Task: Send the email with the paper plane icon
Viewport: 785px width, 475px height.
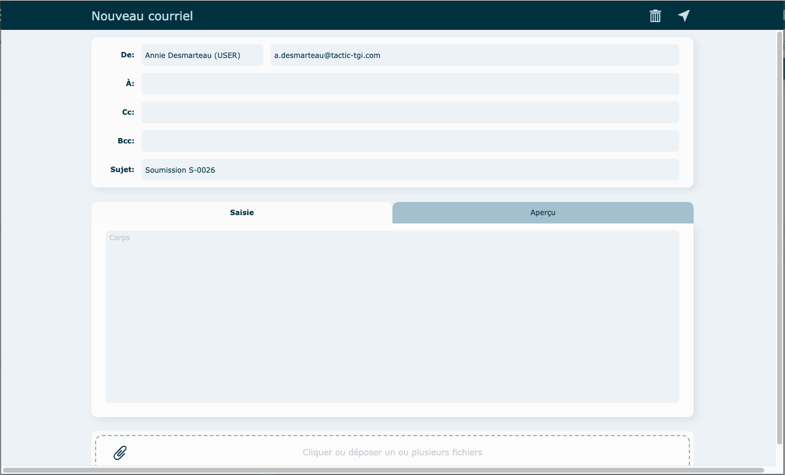Action: (684, 16)
